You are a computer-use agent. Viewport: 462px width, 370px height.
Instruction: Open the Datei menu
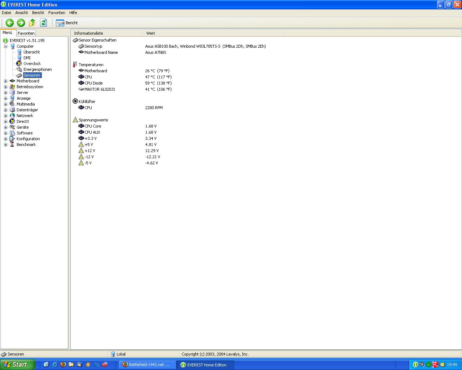coord(6,13)
